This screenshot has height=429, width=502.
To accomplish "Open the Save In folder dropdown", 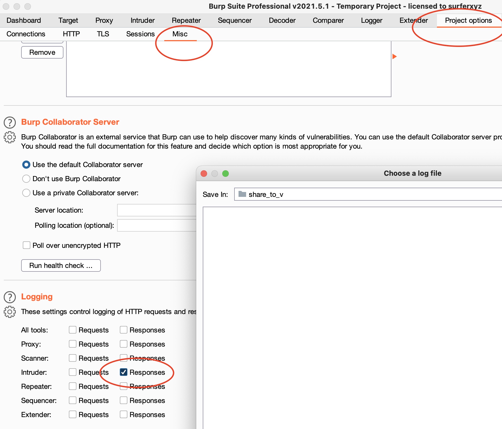I will (368, 194).
